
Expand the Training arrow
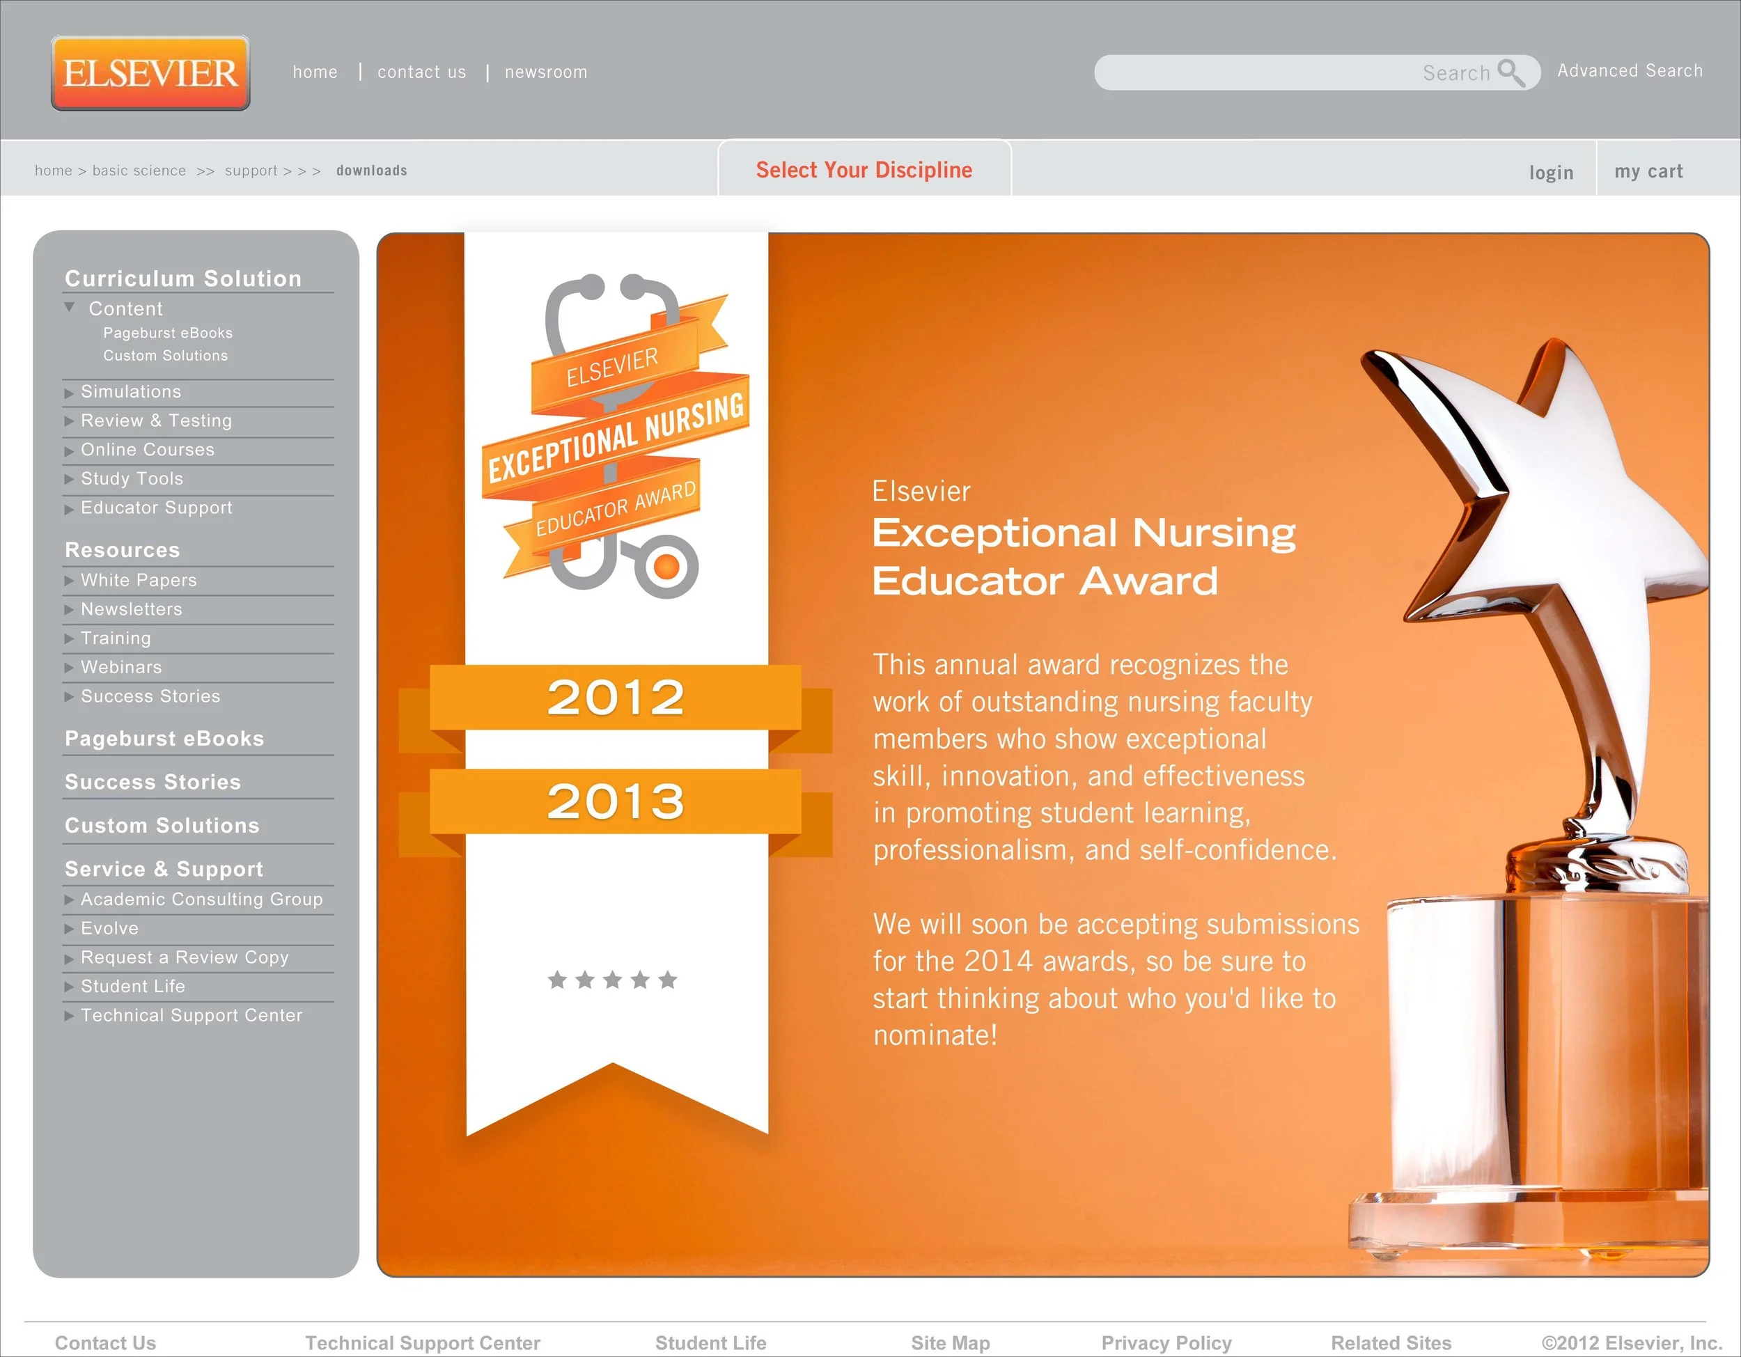pos(70,639)
